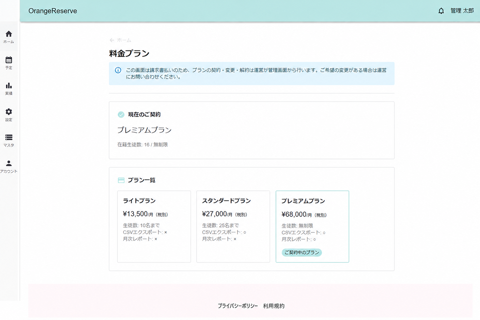Select the スタンダードプラン card title
This screenshot has height=320, width=480.
click(226, 201)
